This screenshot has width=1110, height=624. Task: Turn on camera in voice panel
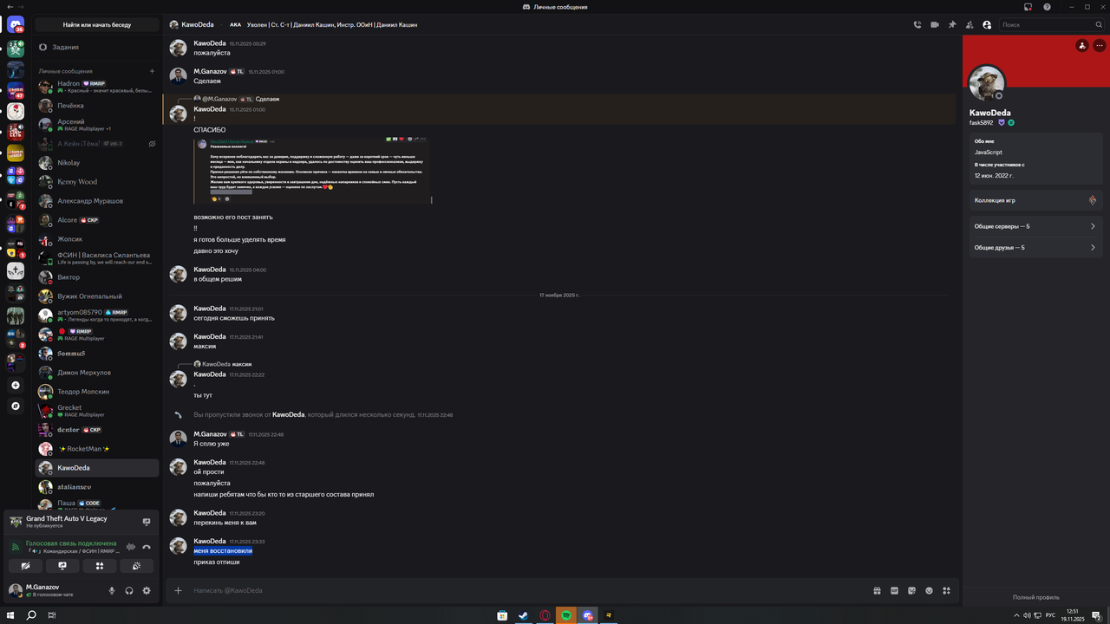pyautogui.click(x=25, y=566)
